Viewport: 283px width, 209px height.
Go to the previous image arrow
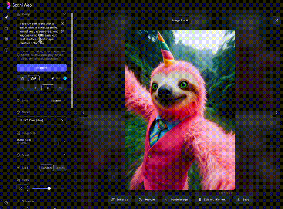click(x=84, y=112)
